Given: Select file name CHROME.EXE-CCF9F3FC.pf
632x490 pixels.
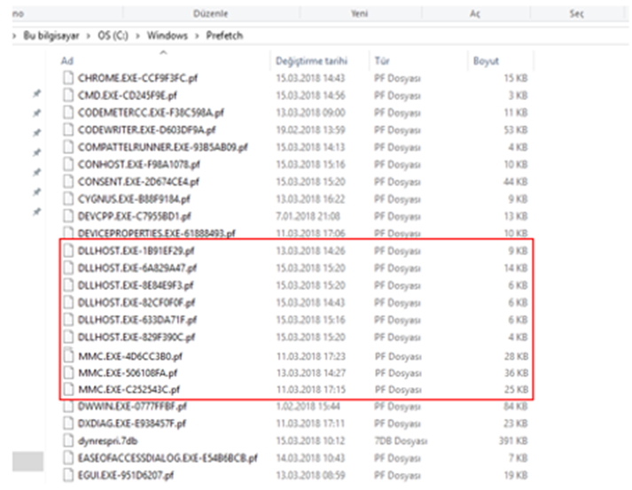Looking at the screenshot, I should [x=137, y=78].
